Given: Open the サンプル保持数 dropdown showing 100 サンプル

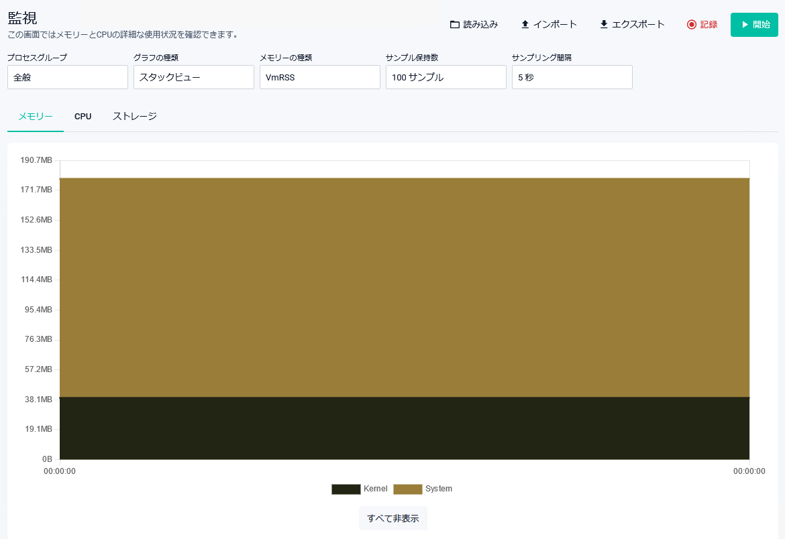Looking at the screenshot, I should coord(446,77).
